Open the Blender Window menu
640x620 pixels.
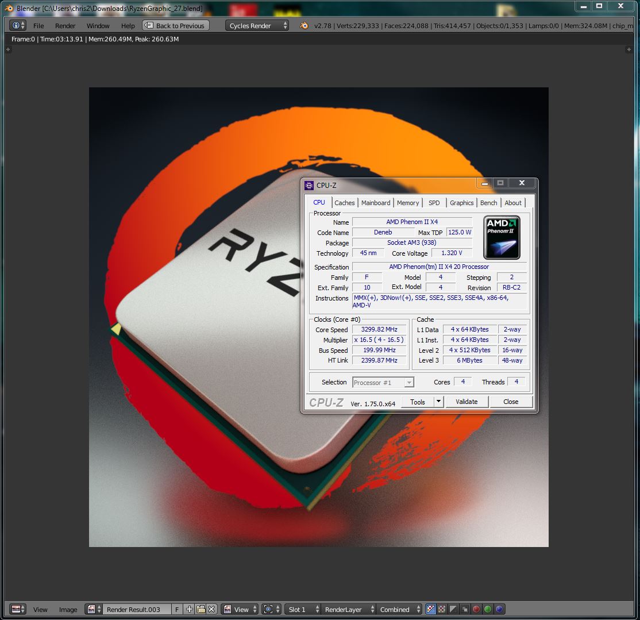(98, 26)
